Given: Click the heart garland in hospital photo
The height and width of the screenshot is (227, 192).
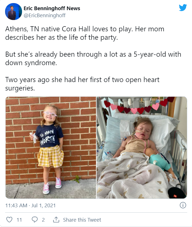Looking at the screenshot, I should [x=138, y=106].
